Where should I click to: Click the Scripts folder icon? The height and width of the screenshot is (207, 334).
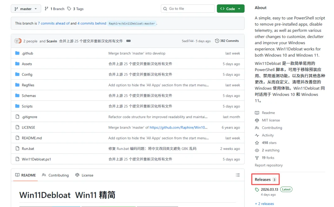click(17, 106)
